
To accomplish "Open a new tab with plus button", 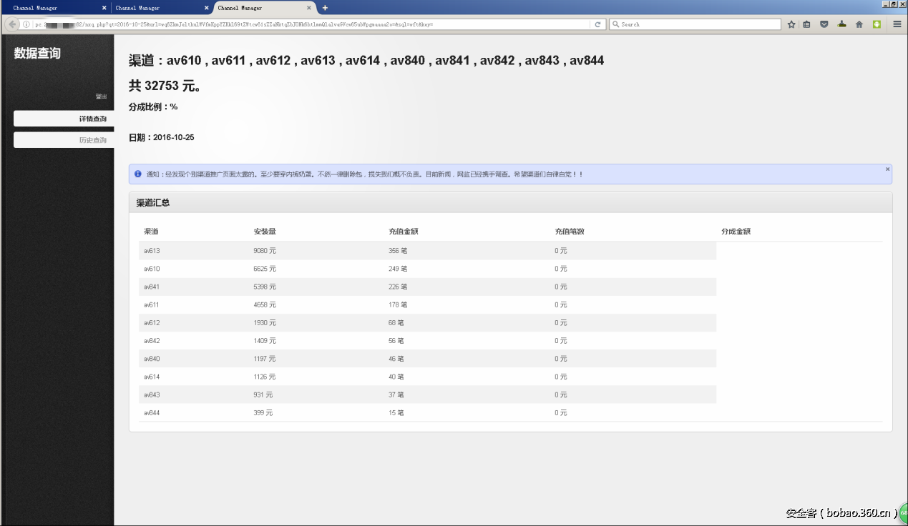I will point(325,8).
